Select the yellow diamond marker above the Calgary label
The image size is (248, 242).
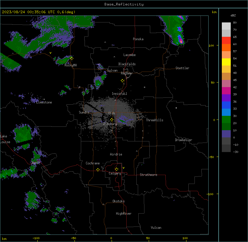coord(117,169)
